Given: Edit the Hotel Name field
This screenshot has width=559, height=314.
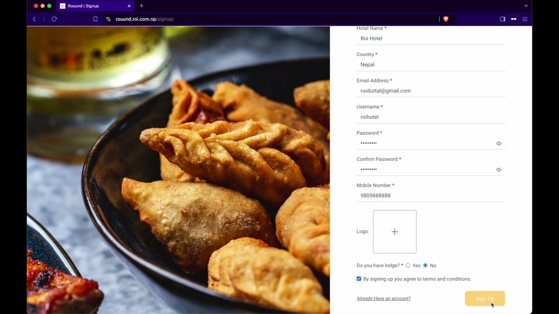Looking at the screenshot, I should [431, 38].
